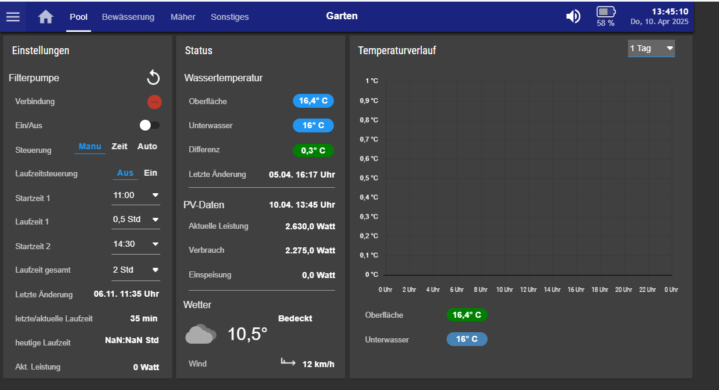Go to the home screen icon
719x390 pixels.
[x=45, y=17]
